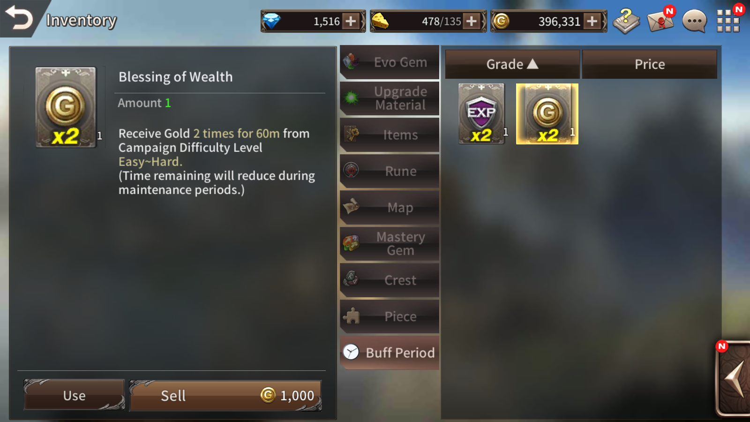Select the Gold x2 Blessing item
The width and height of the screenshot is (750, 422).
tap(547, 114)
